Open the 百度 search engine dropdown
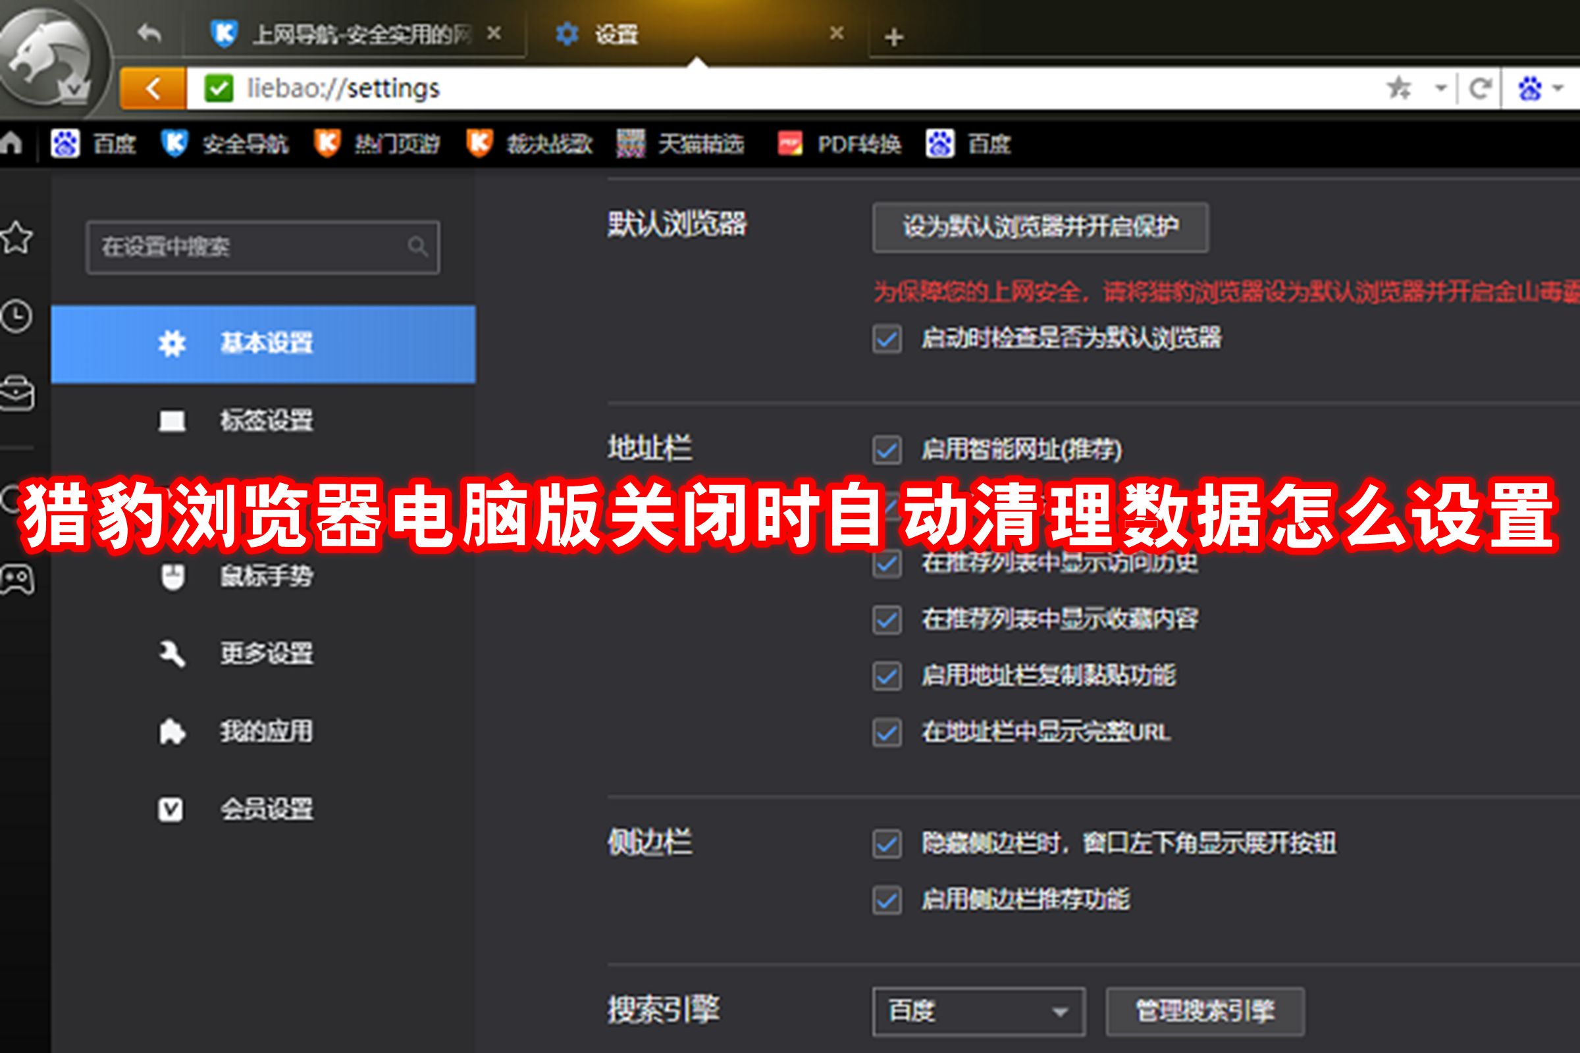The height and width of the screenshot is (1053, 1580). (978, 1011)
